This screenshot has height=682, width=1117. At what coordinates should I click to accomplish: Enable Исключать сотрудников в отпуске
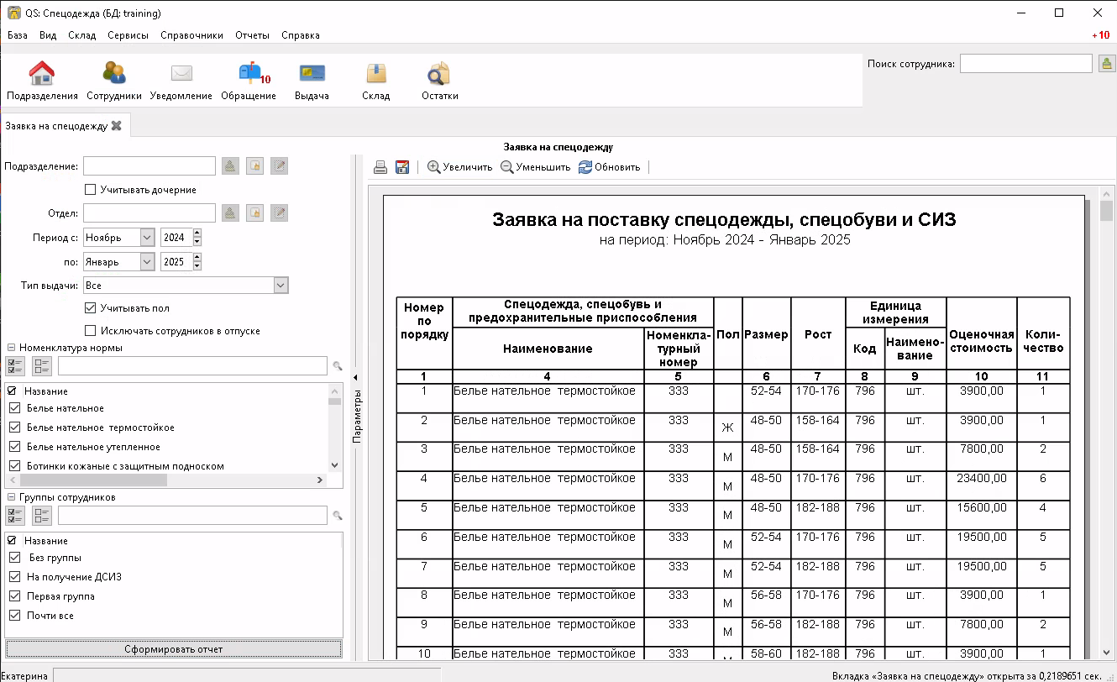pos(91,331)
